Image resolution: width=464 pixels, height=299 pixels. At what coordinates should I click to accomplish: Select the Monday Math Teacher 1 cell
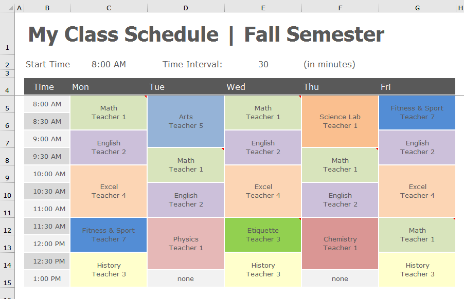pos(109,113)
